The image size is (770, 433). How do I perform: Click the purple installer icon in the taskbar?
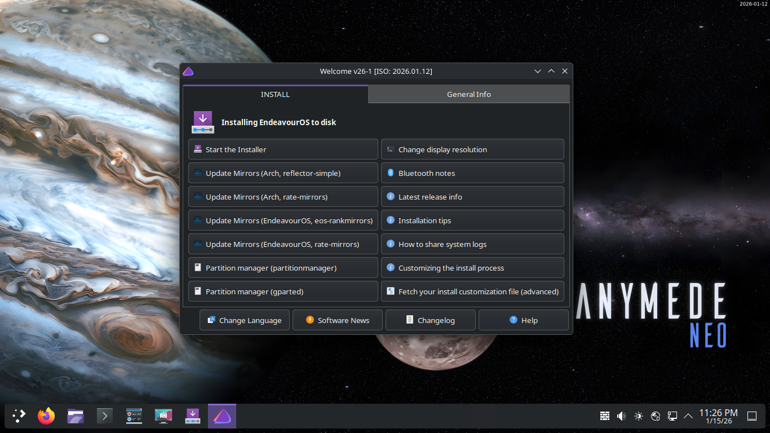click(x=193, y=416)
